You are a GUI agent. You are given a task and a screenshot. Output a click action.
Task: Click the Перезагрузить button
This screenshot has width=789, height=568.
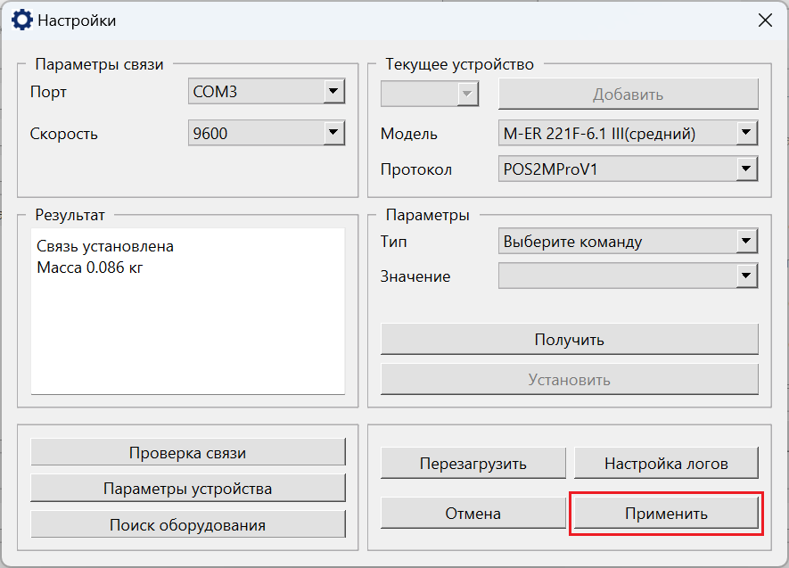tap(473, 463)
